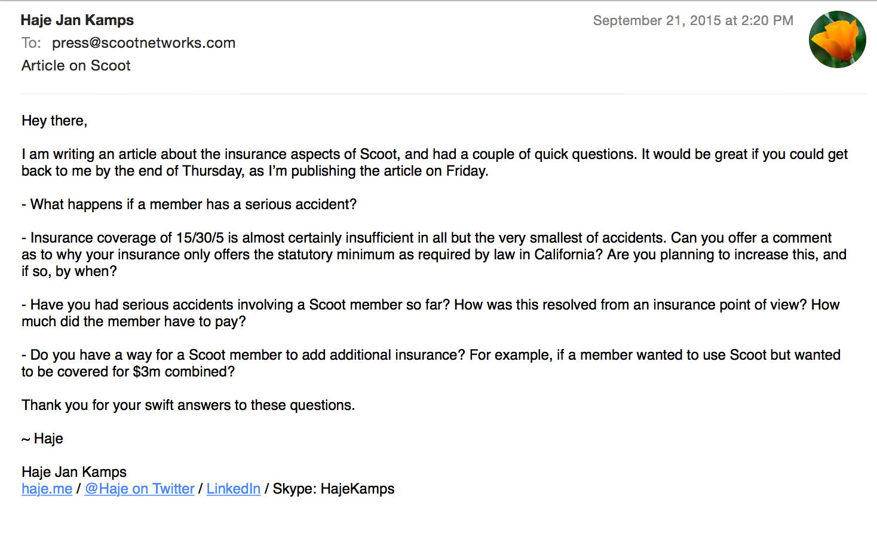Click the sender's orange flower avatar
This screenshot has height=539, width=877.
(837, 39)
